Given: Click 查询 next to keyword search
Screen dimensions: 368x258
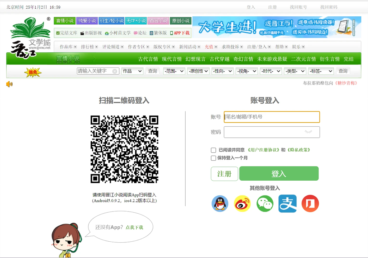Looking at the screenshot, I should click(x=153, y=71).
